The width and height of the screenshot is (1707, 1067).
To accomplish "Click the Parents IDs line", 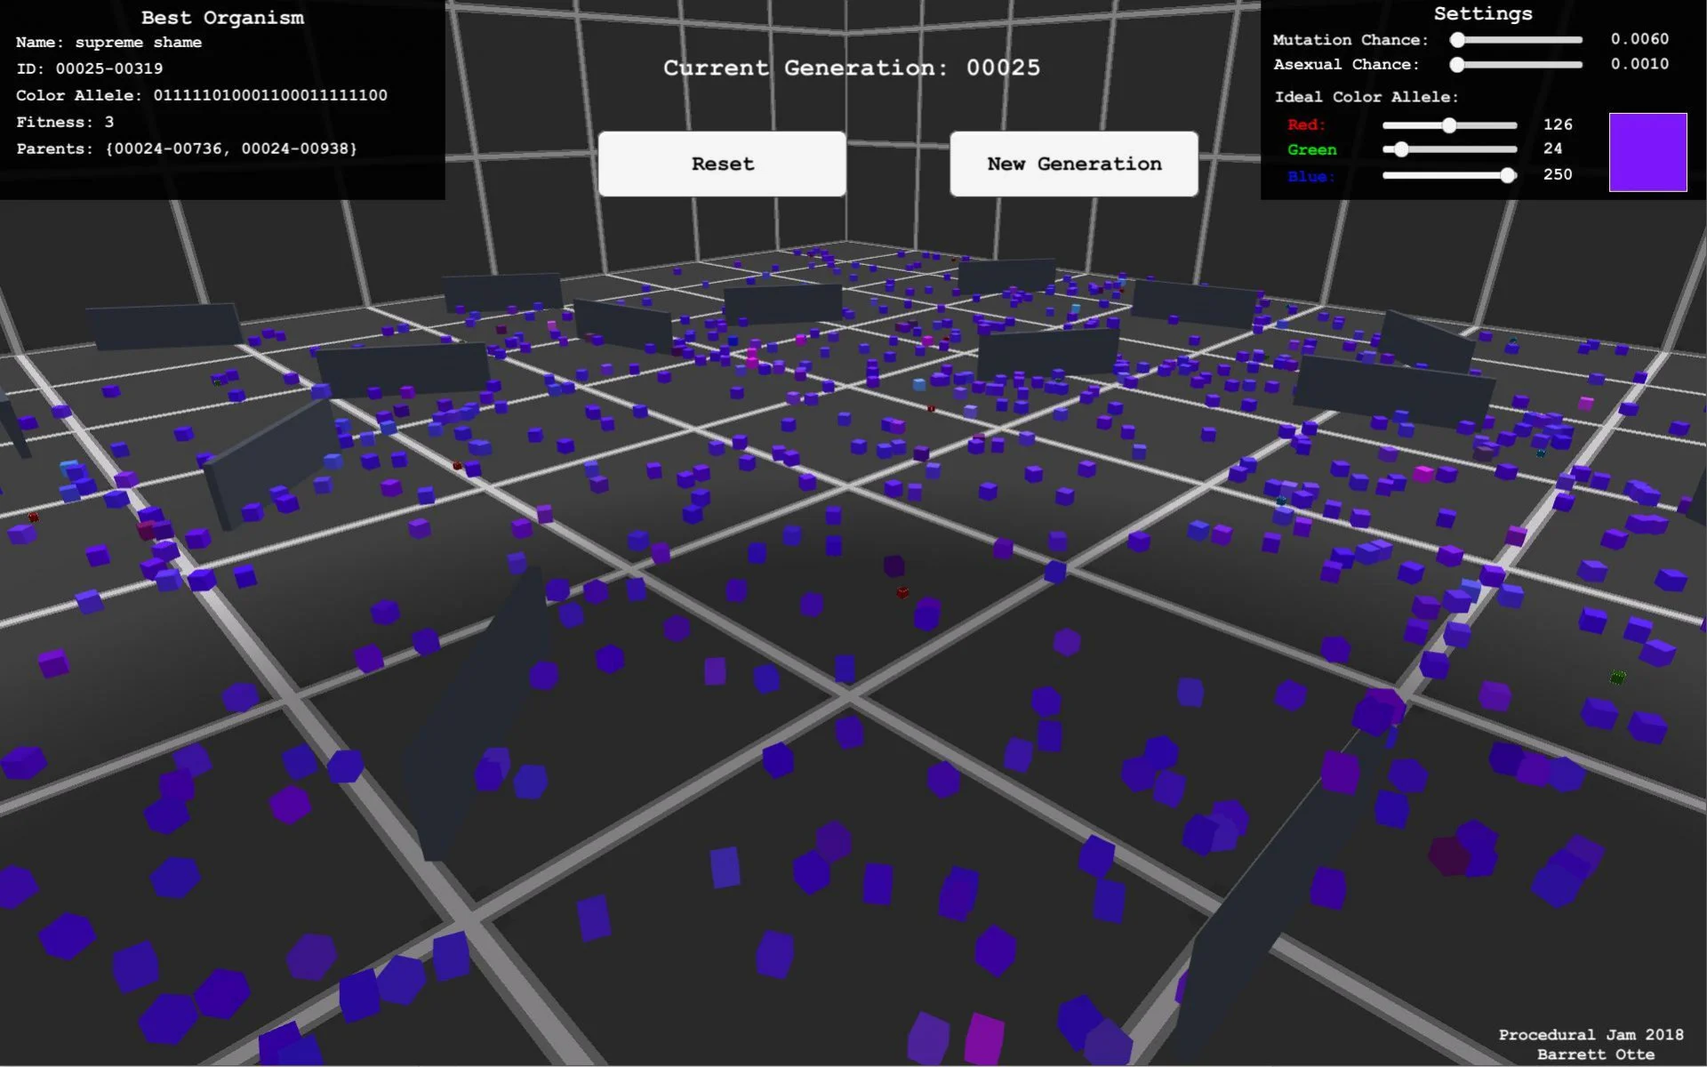I will pyautogui.click(x=187, y=148).
